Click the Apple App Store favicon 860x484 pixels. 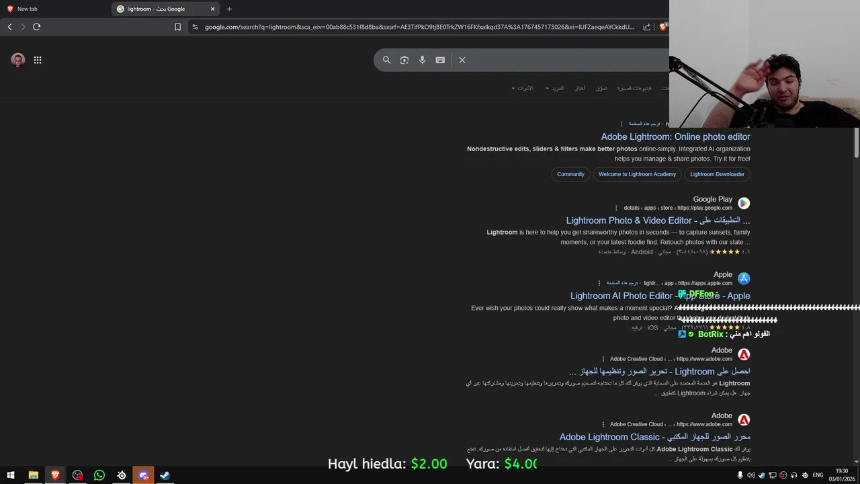(x=744, y=278)
